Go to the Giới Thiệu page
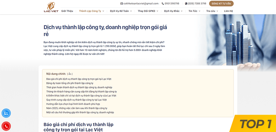Viewport: 276px width, 132px height. 67,11
